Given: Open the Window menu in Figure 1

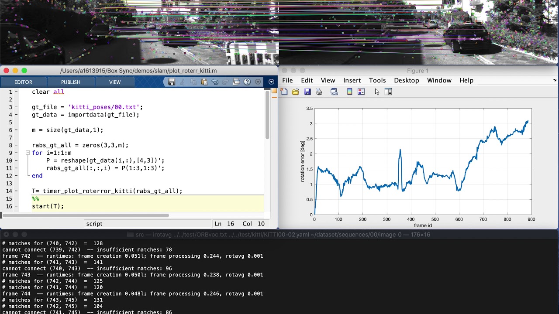Looking at the screenshot, I should pos(439,80).
